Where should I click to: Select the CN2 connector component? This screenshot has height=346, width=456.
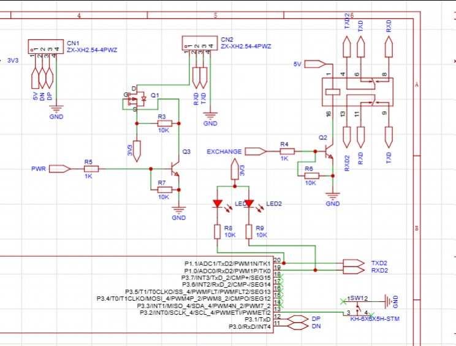tap(200, 43)
